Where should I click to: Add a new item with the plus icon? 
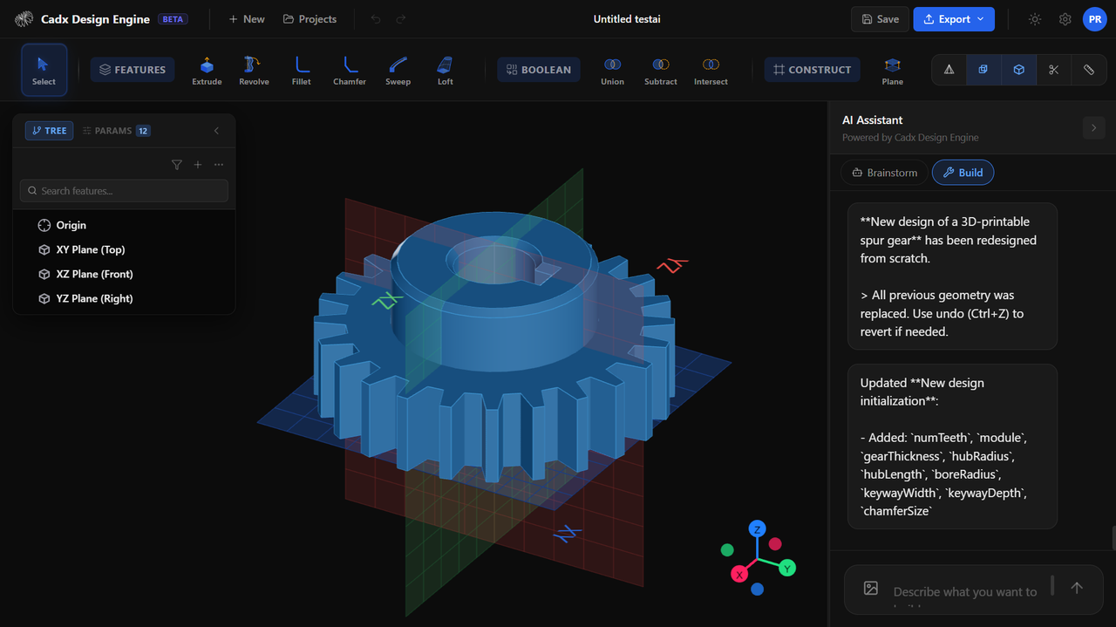coord(198,165)
